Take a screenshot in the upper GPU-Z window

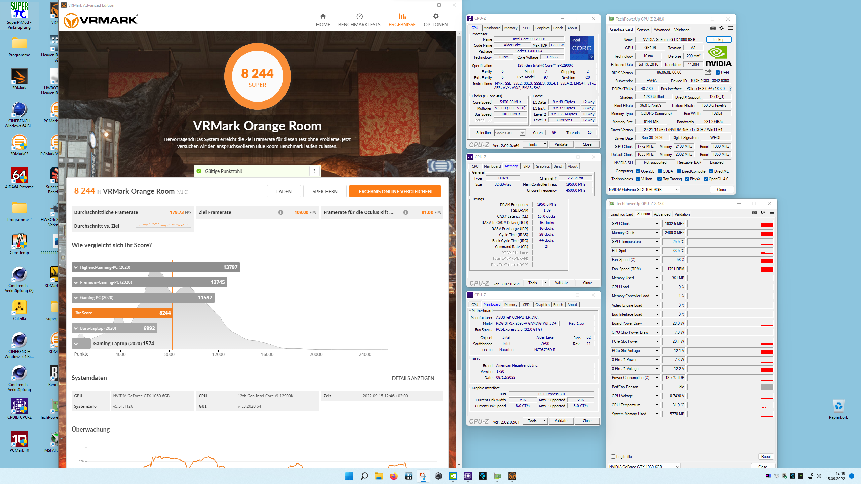[713, 28]
